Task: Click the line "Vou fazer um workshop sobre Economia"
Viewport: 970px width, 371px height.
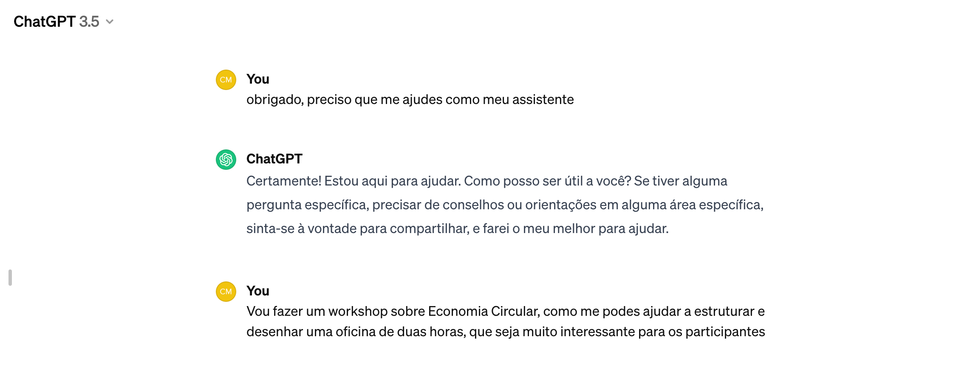Action: [x=506, y=312]
